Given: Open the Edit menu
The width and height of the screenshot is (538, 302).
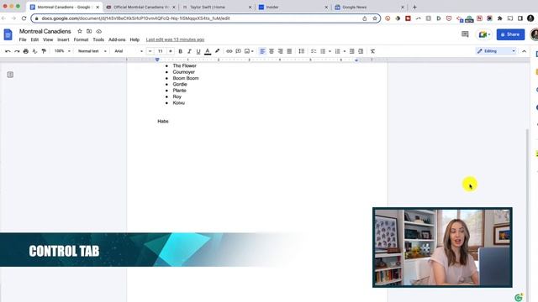Looking at the screenshot, I should tap(34, 39).
